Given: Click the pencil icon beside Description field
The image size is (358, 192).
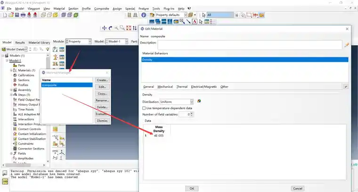Looking at the screenshot, I should tap(347, 45).
